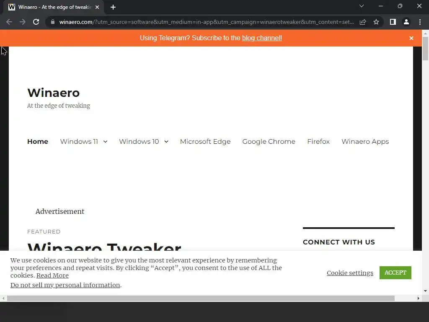The width and height of the screenshot is (429, 322).
Task: Click the Winaero Tweaker featured headline
Action: tap(104, 247)
